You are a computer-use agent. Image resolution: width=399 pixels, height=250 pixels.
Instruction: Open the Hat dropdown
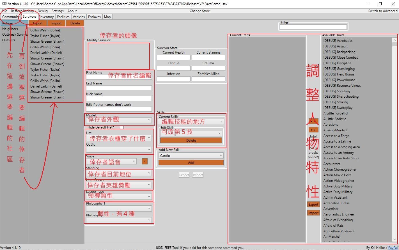click(x=119, y=138)
